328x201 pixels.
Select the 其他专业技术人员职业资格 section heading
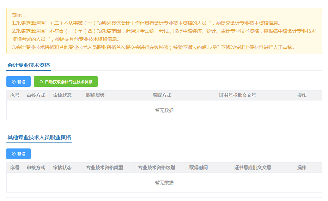coord(39,138)
